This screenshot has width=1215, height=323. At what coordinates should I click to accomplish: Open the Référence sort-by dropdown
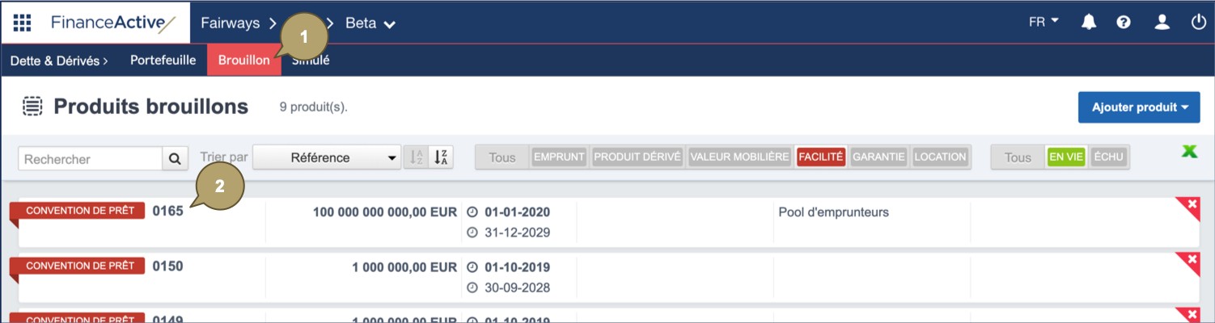327,157
